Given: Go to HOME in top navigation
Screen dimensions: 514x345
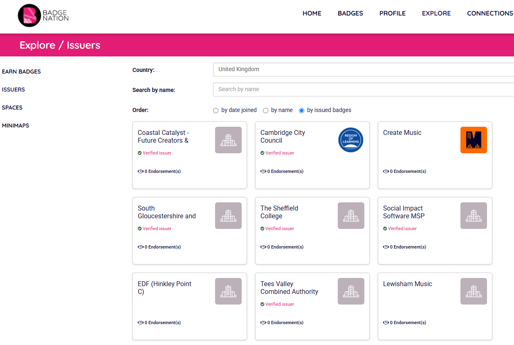Looking at the screenshot, I should [x=312, y=13].
